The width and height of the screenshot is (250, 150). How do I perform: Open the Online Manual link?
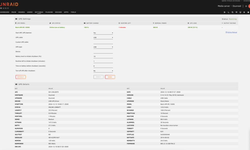point(232,32)
